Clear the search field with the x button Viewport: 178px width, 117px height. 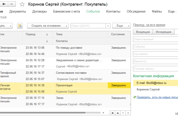[x=108, y=26]
